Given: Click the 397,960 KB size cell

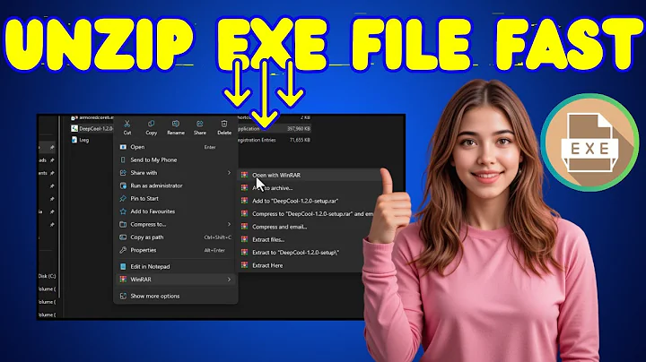Looking at the screenshot, I should 299,129.
